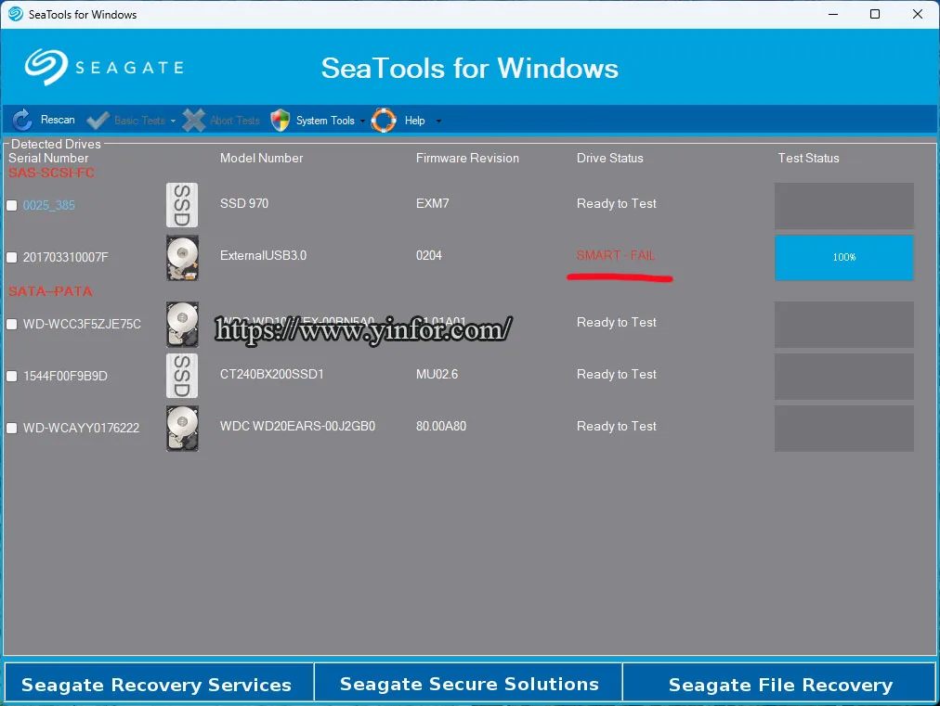
Task: Maximize the SeaTools window
Action: [x=875, y=14]
